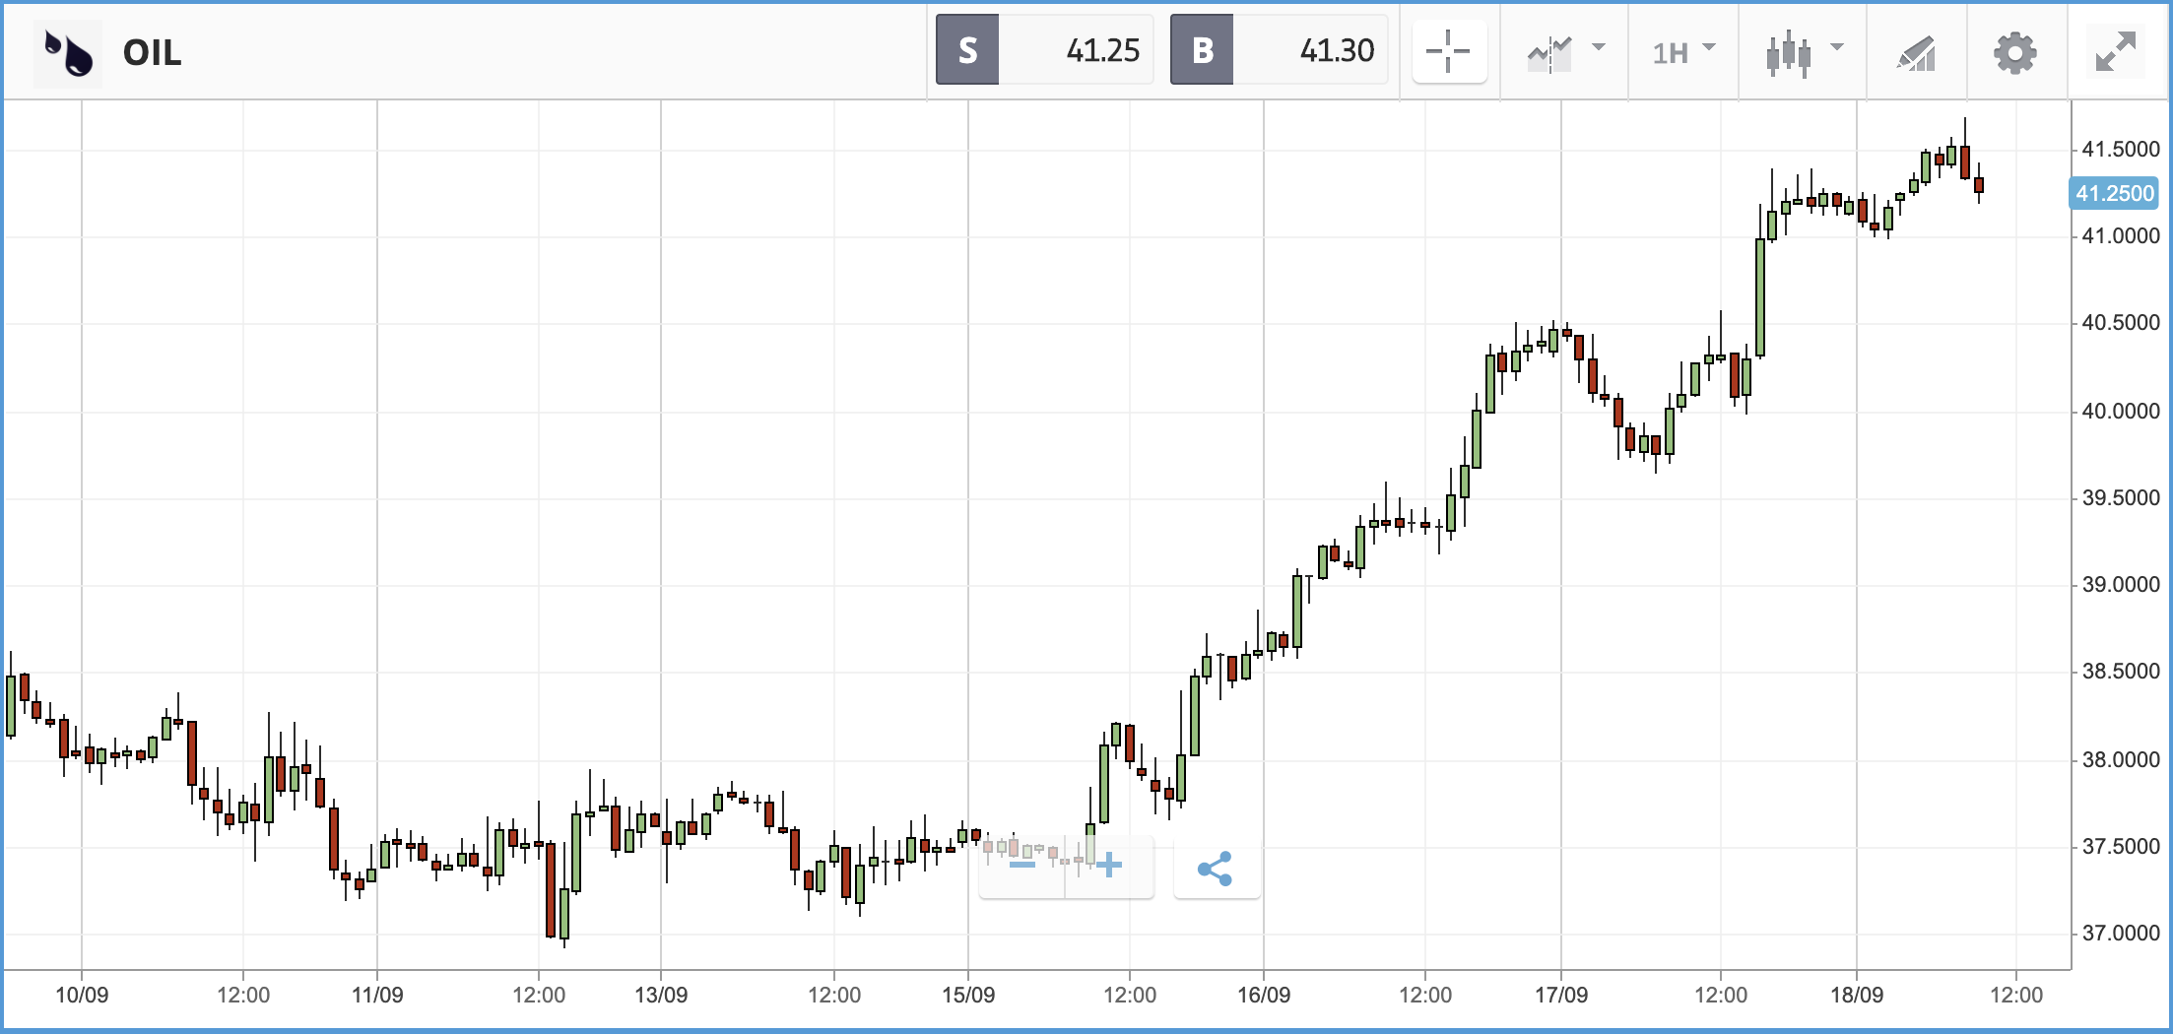Toggle the crosshair cursor tool
This screenshot has width=2173, height=1034.
1449,51
